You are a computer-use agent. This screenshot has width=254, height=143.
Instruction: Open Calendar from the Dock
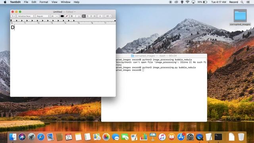(x=69, y=137)
